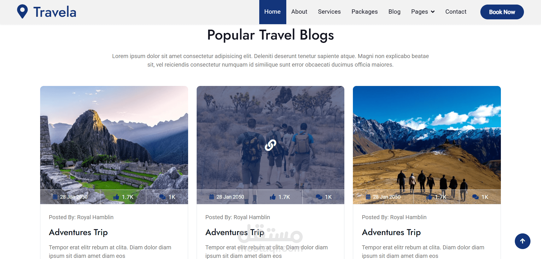Open the first Adventures Trip blog title
This screenshot has height=259, width=541.
78,232
